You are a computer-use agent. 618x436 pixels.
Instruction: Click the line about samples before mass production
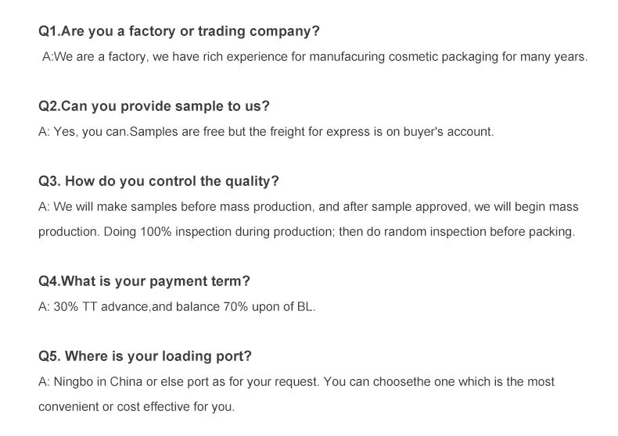pyautogui.click(x=308, y=207)
